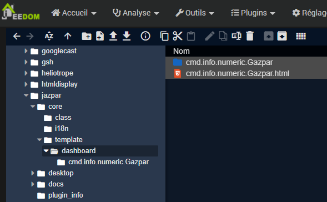Toggle the A-Z sort icon
Image resolution: width=327 pixels, height=202 pixels.
[x=49, y=36]
